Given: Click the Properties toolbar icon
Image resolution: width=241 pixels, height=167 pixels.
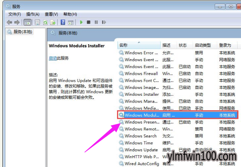Looking at the screenshot, I should [x=38, y=23].
